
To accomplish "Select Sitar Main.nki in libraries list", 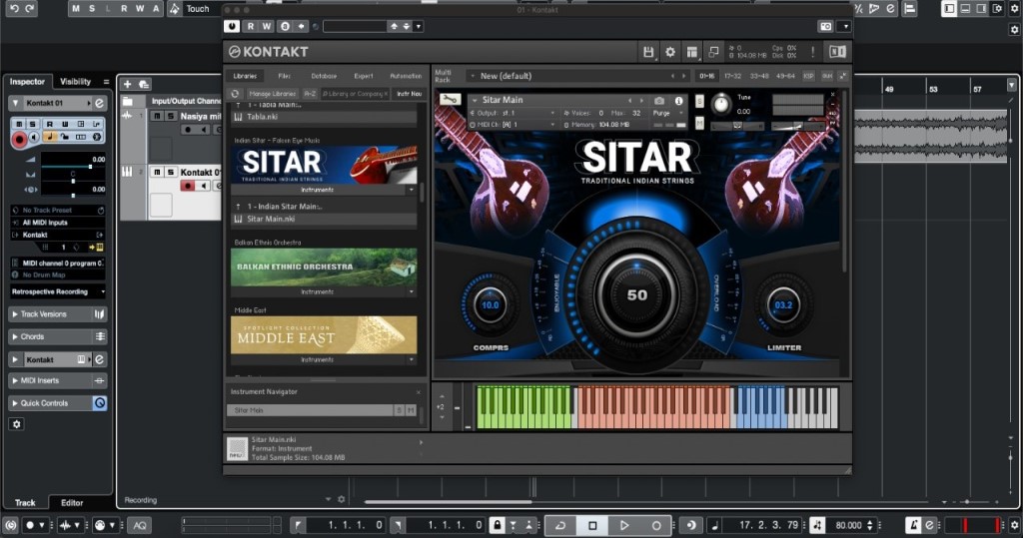I will coord(324,220).
